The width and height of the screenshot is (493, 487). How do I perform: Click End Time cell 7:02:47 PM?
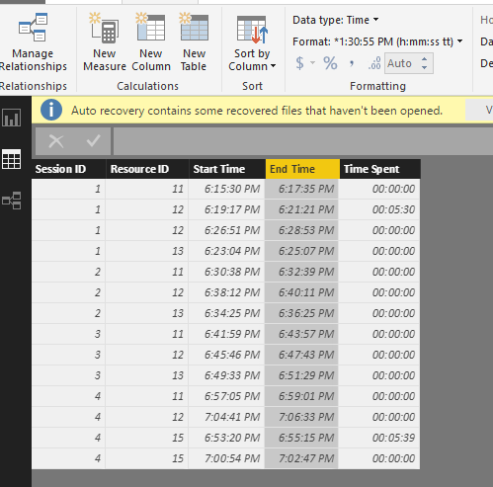coord(301,458)
